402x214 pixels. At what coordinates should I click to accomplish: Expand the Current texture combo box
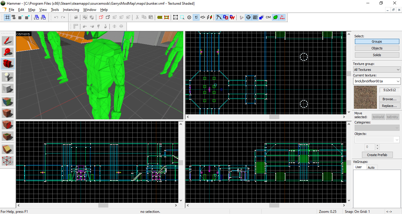377,81
